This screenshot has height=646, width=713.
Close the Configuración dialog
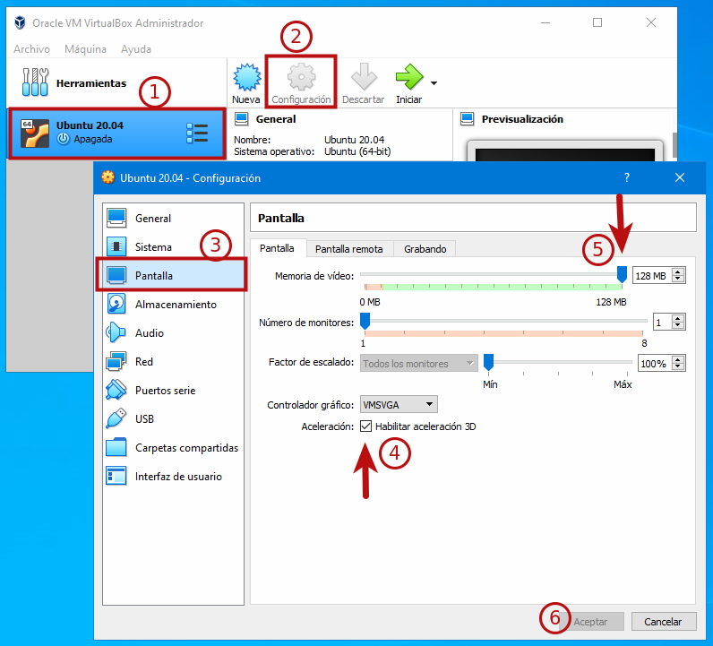click(x=680, y=177)
